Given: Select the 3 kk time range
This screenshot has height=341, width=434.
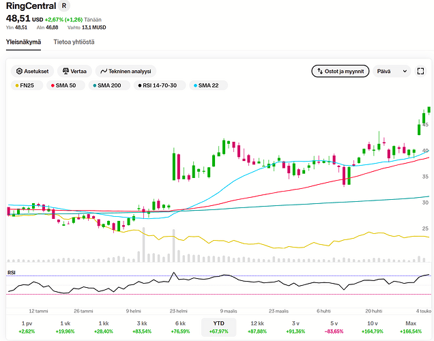Looking at the screenshot, I should pos(142,327).
